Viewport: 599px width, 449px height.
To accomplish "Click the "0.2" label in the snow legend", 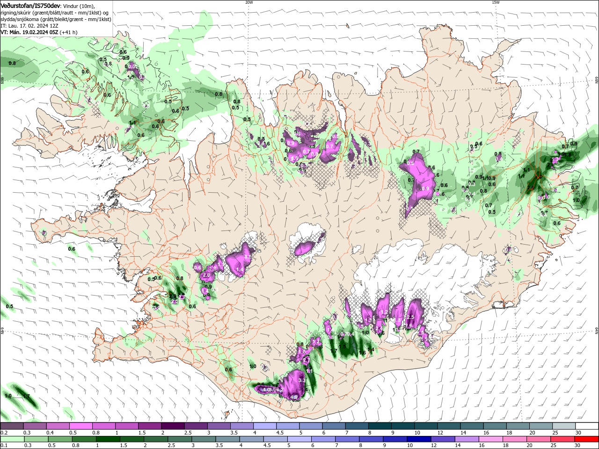I will [x=4, y=433].
